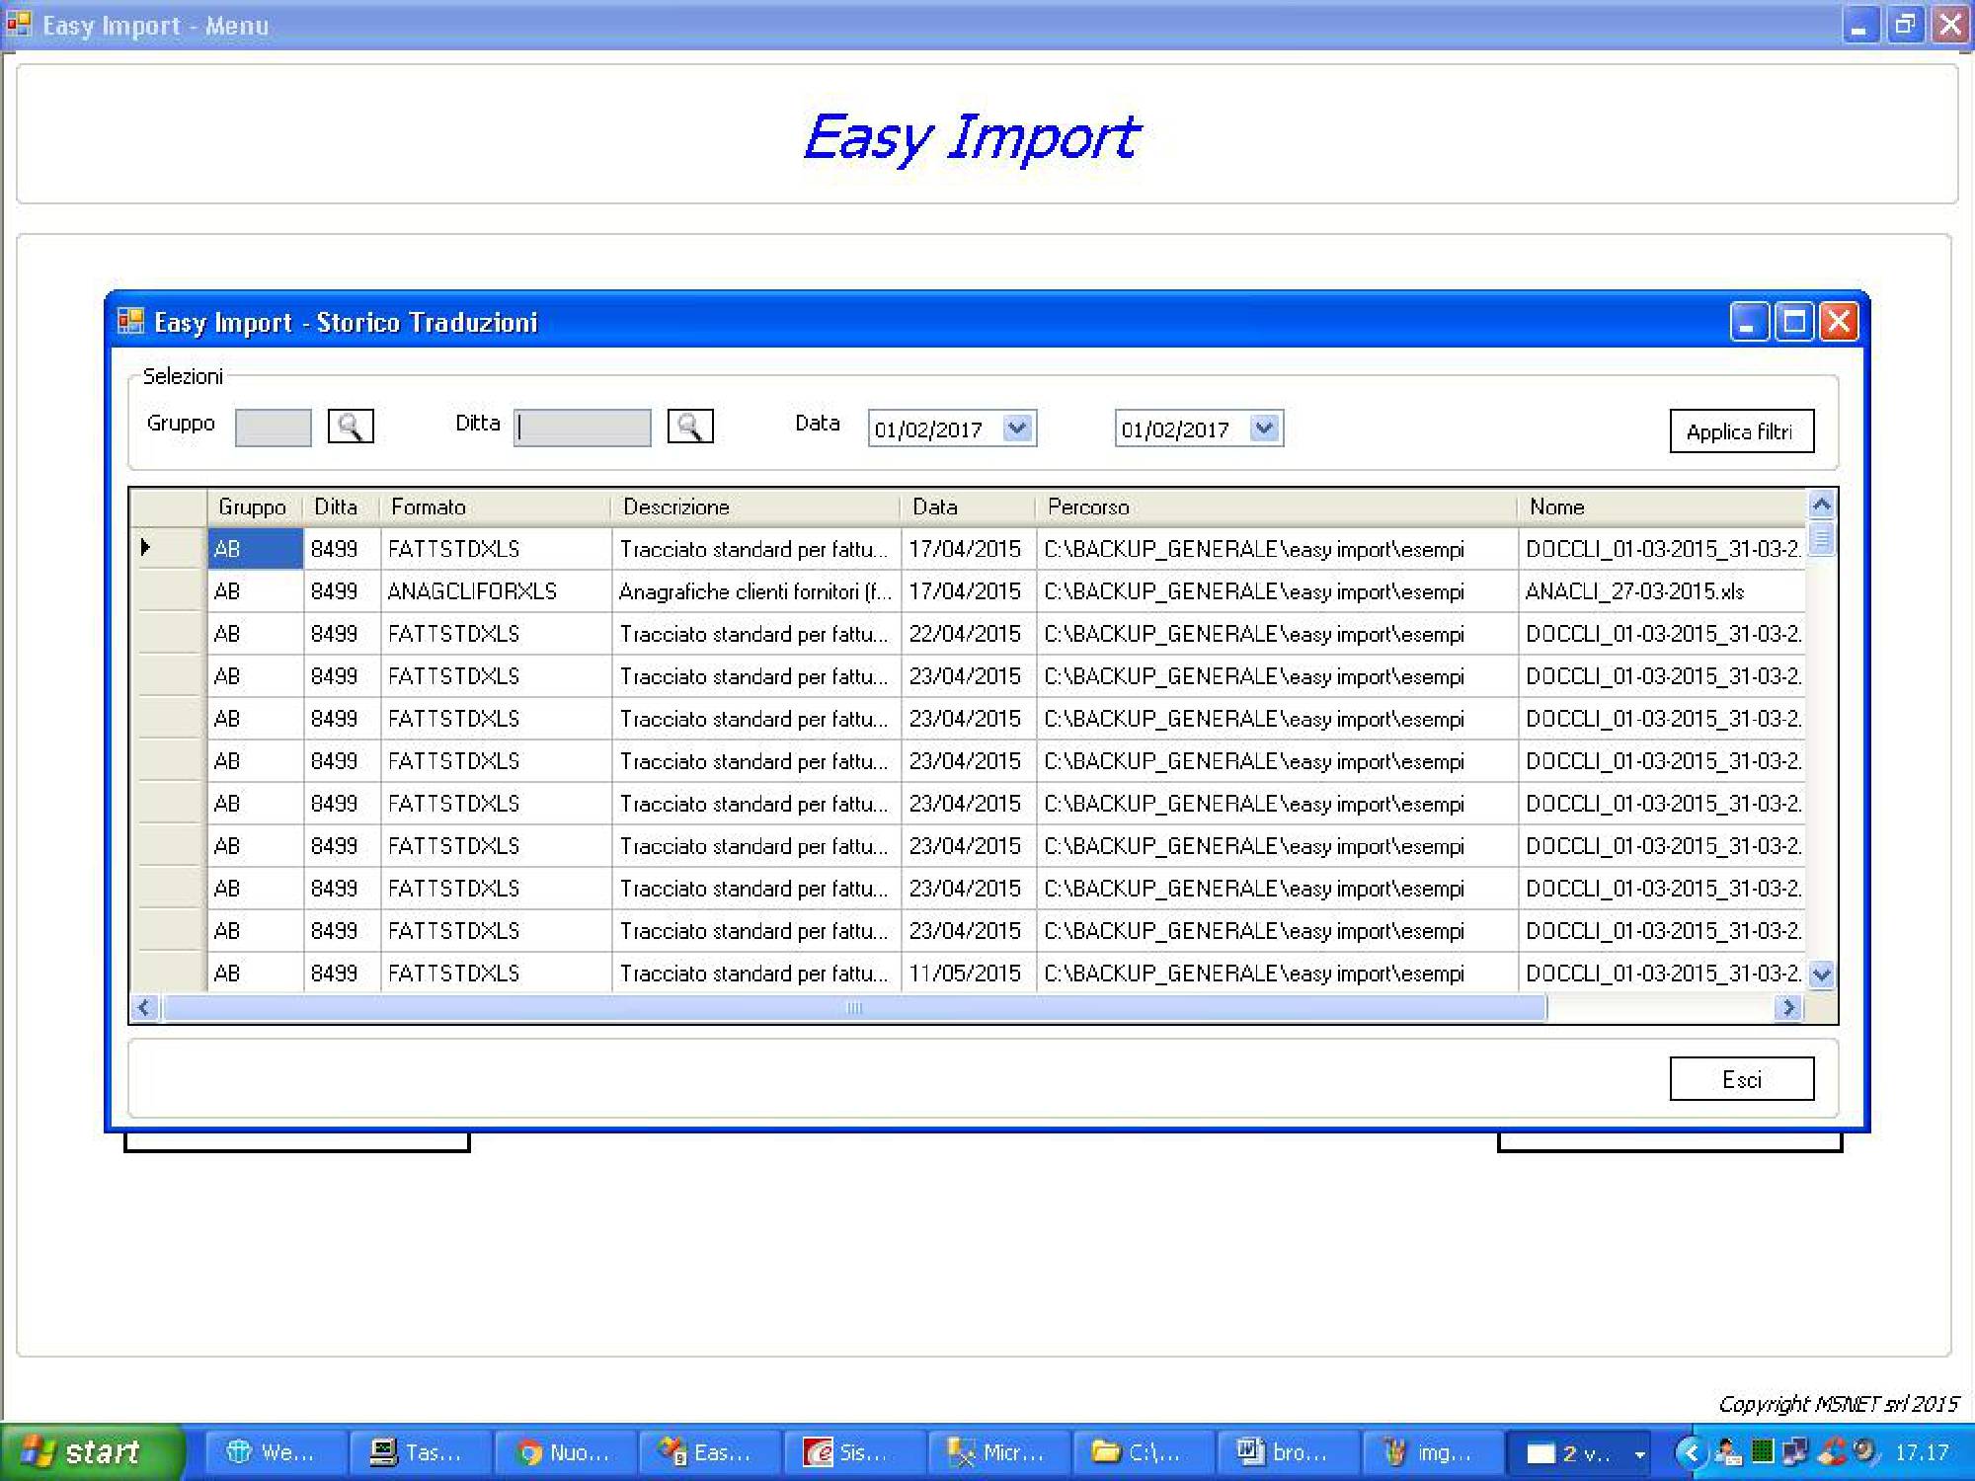Open Chrome 'Nuo...' taskbar item
The height and width of the screenshot is (1481, 1975).
point(566,1452)
